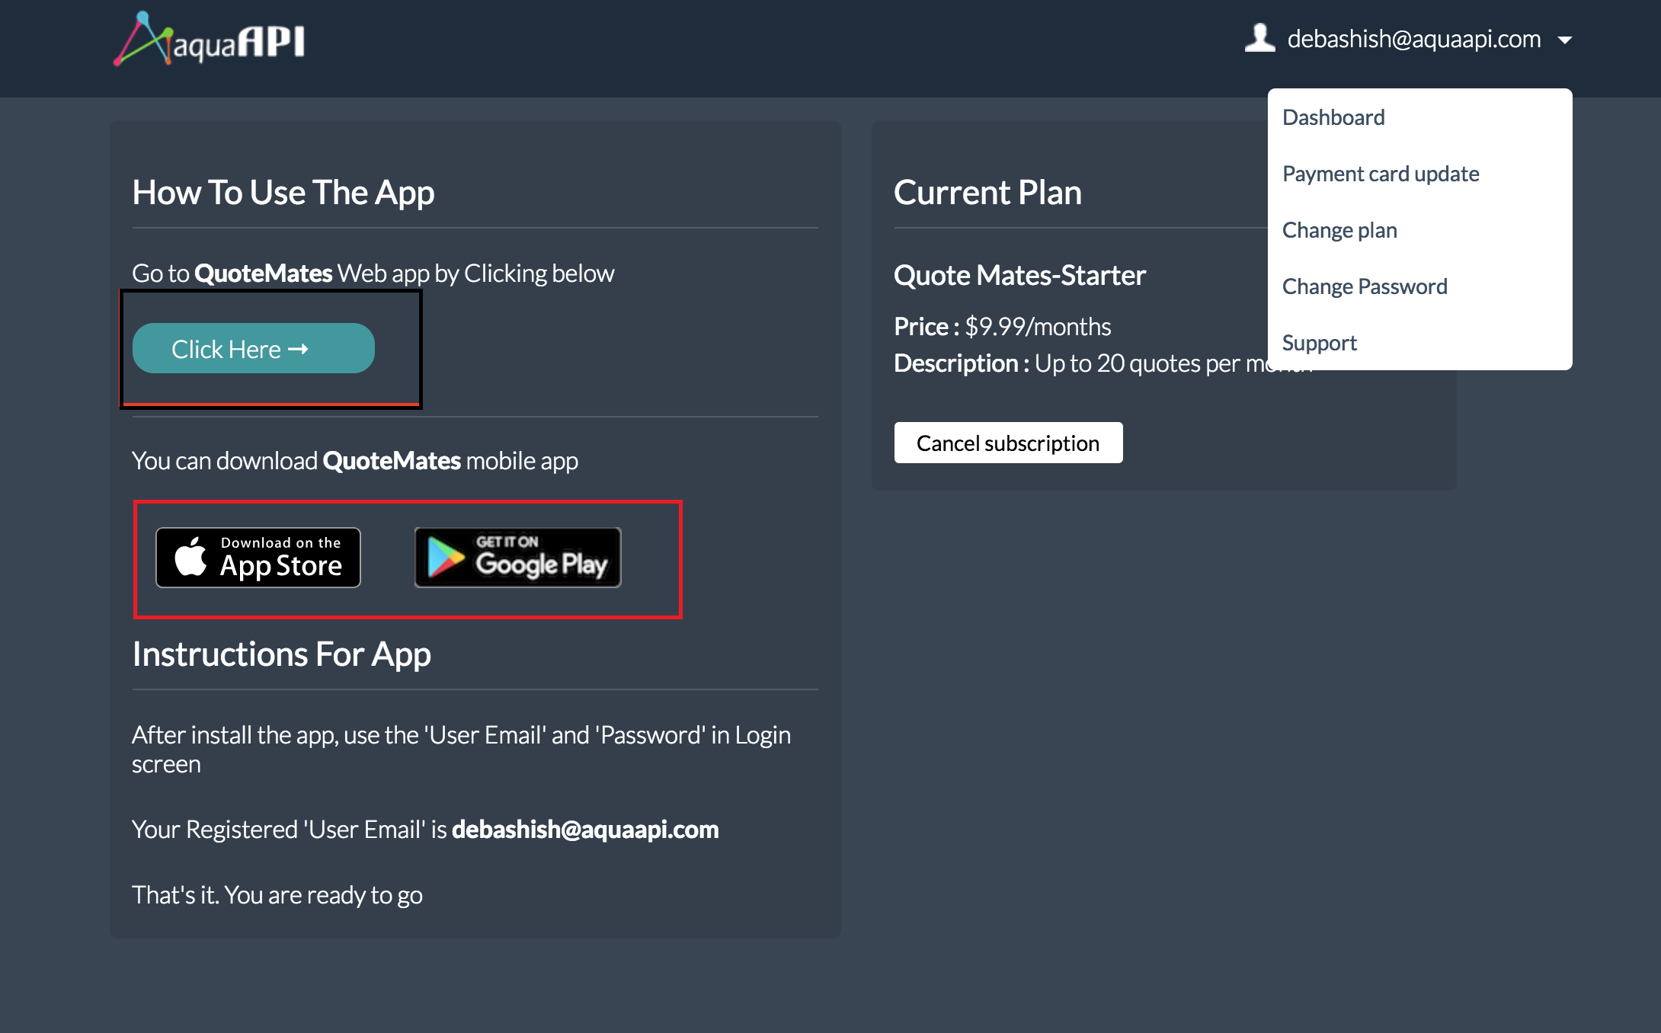
Task: Open Dashboard from the account menu
Action: pos(1333,117)
